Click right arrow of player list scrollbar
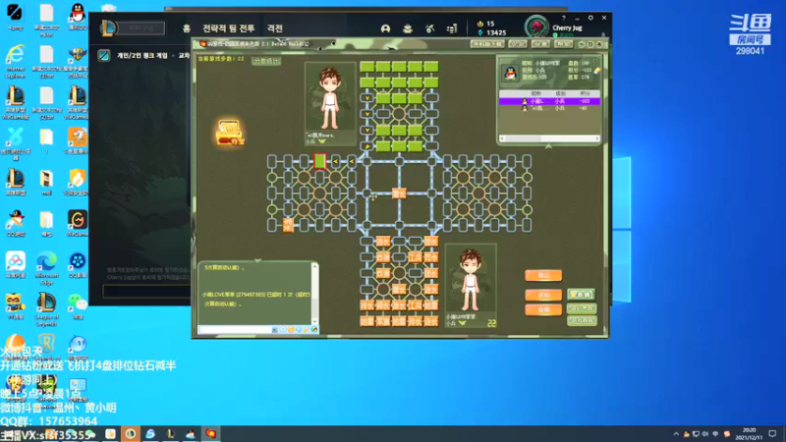786x442 pixels. point(596,138)
